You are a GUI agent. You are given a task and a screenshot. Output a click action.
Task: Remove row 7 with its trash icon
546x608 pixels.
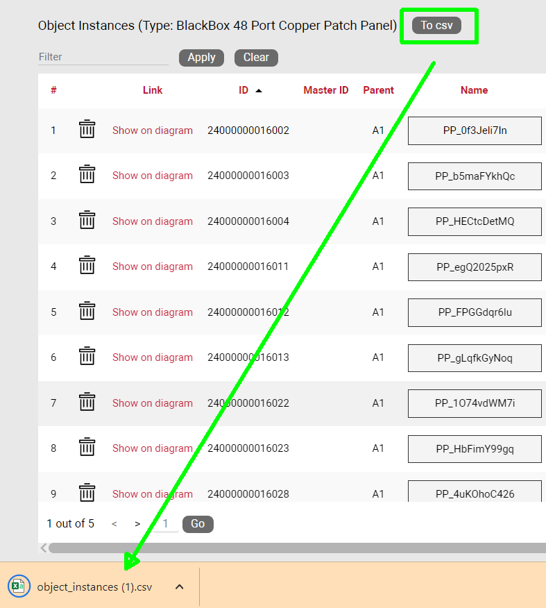click(87, 403)
